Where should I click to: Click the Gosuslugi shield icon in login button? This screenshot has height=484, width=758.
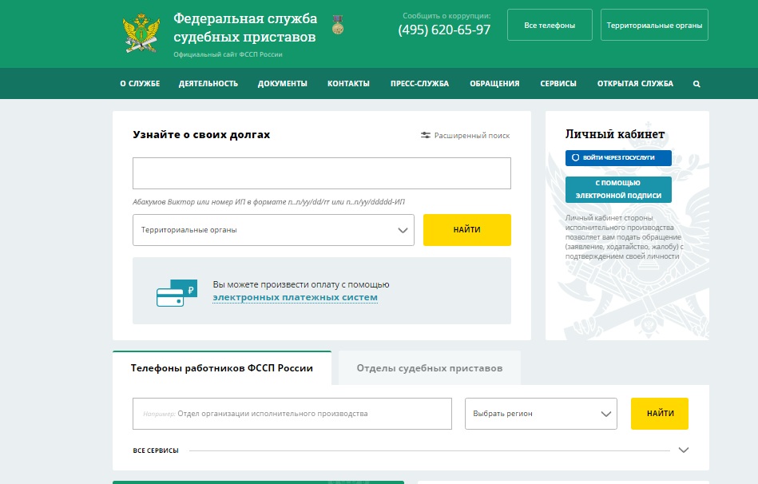(575, 157)
